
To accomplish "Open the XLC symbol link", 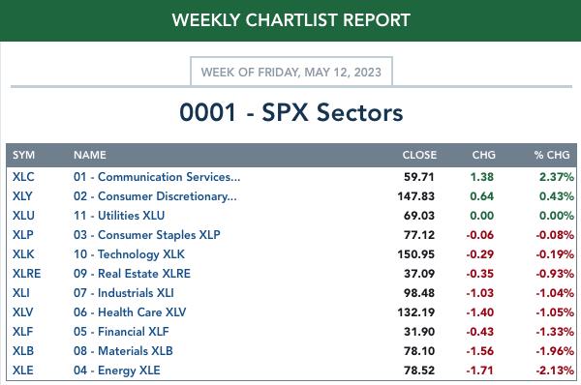I will tap(23, 177).
